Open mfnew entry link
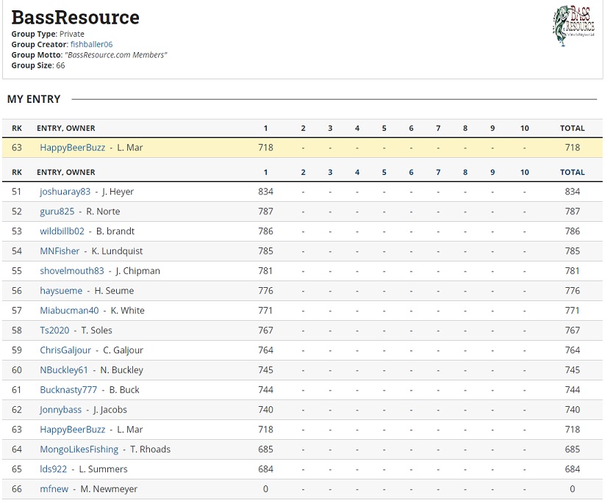 point(54,489)
